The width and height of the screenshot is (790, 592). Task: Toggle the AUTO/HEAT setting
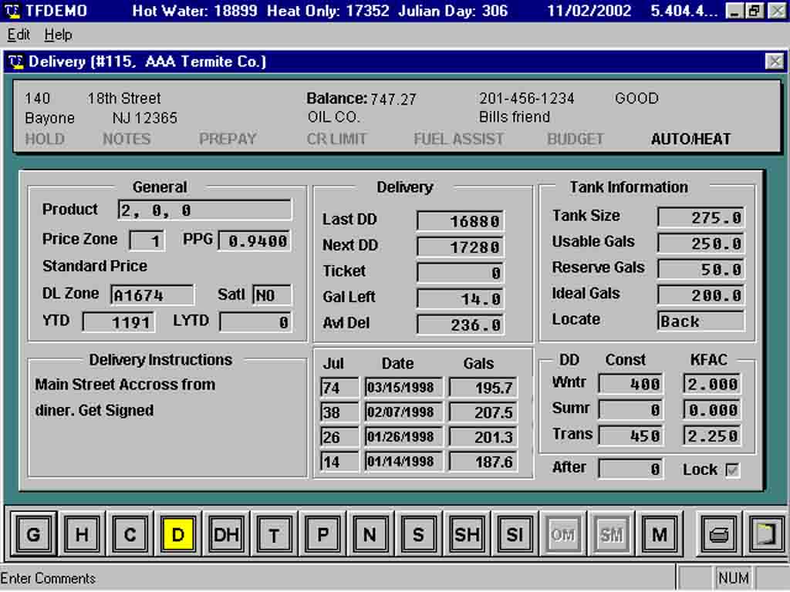click(x=690, y=139)
